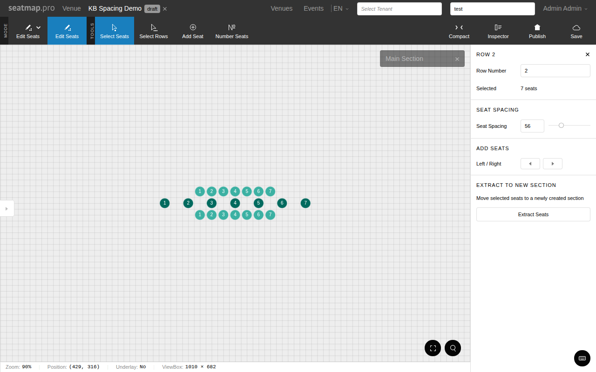The height and width of the screenshot is (372, 596).
Task: Open the fit-to-screen zoom control
Action: (433, 348)
